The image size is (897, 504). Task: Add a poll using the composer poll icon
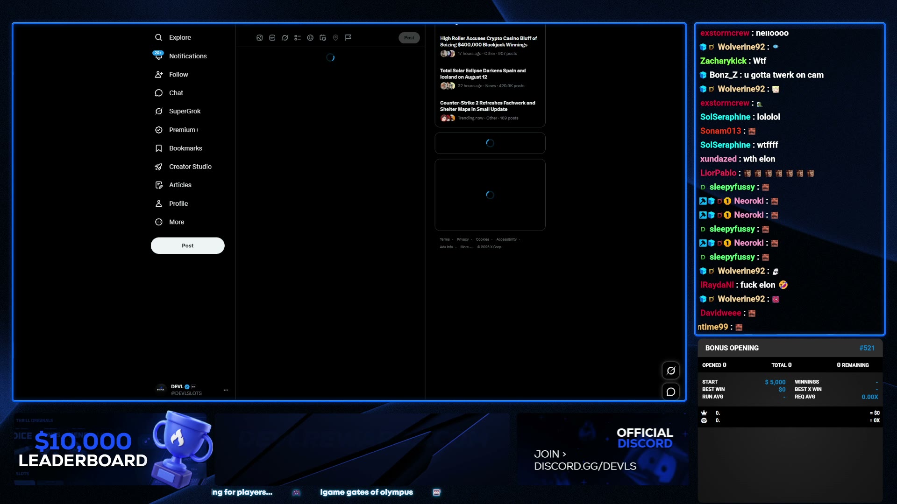pos(298,38)
